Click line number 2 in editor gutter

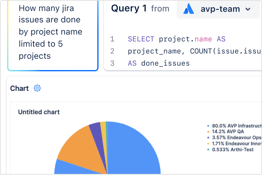112,51
